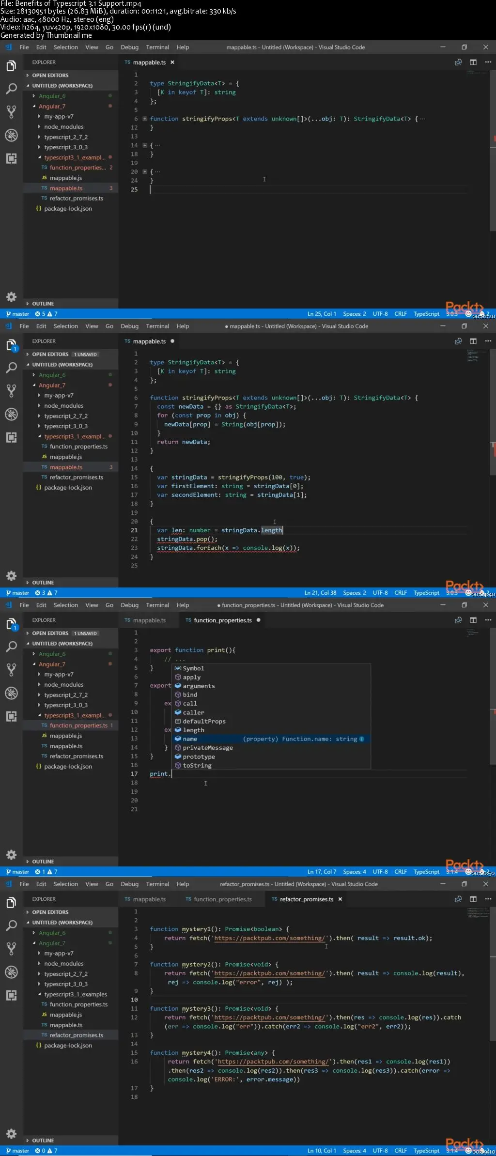Open Search icon in function_properties.ts window
Screen dimensions: 496x1156
pyautogui.click(x=11, y=647)
